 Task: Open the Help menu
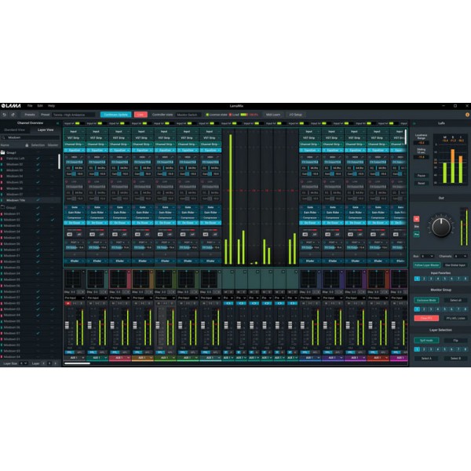(51, 106)
